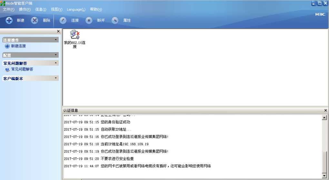Expand the 配置 section
Image resolution: width=329 pixels, height=180 pixels.
coord(30,55)
